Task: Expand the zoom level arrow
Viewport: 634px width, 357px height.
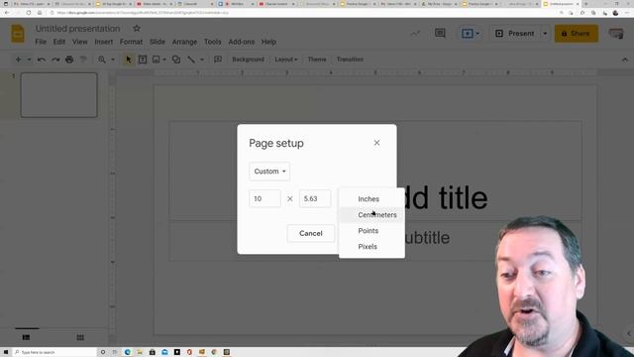Action: pyautogui.click(x=113, y=59)
